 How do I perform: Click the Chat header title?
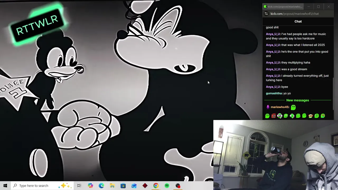coord(298,21)
